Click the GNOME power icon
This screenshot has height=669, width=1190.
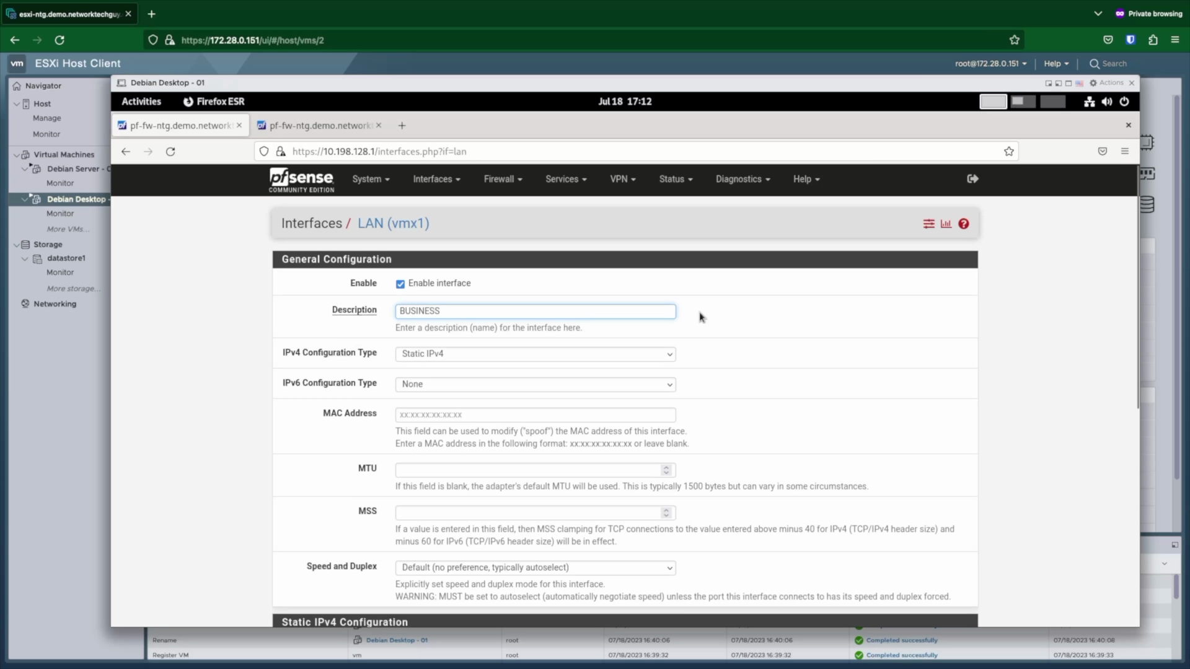coord(1124,102)
